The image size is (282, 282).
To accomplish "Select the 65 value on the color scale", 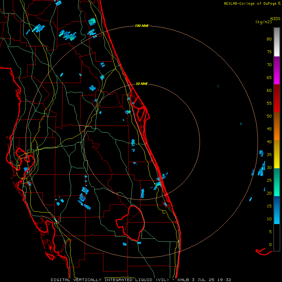I will coord(269,77).
